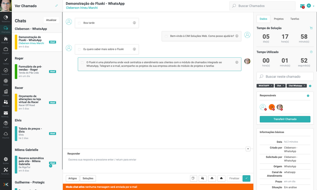Switch to the Tarefas tab
This screenshot has height=190, width=317.
294,19
